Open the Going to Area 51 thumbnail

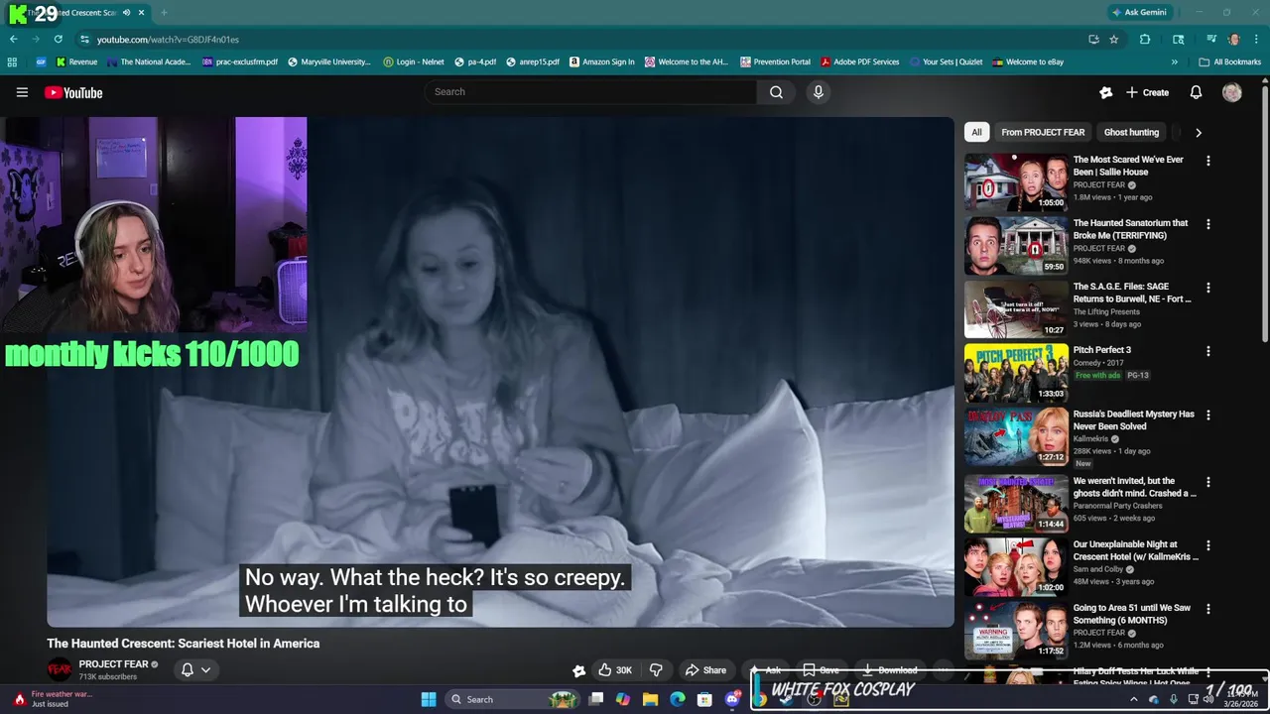(1016, 631)
